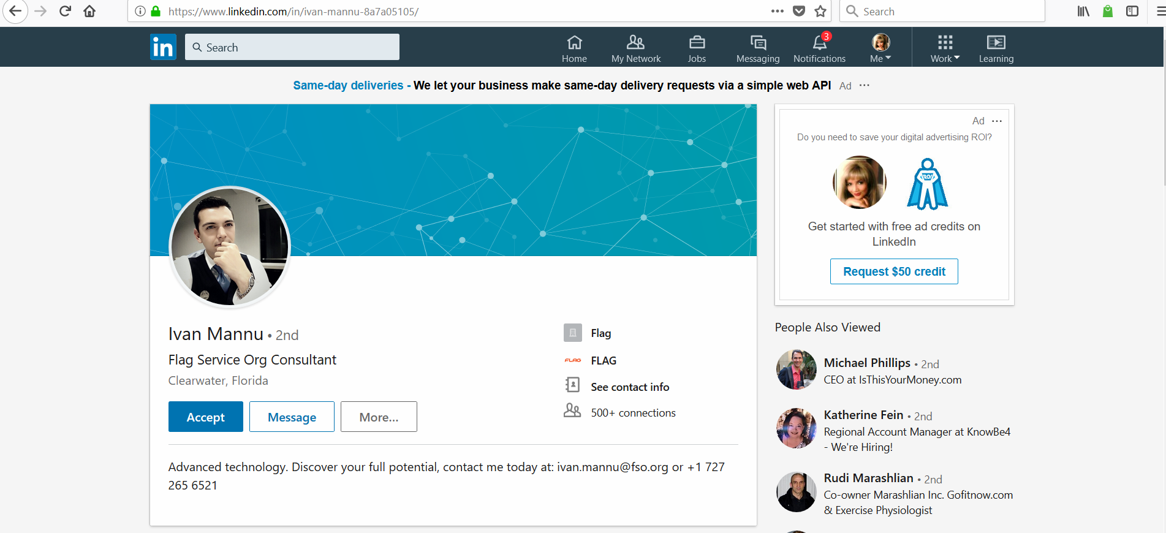Click the Flag company entry
Viewport: 1166px width, 533px height.
click(x=601, y=333)
